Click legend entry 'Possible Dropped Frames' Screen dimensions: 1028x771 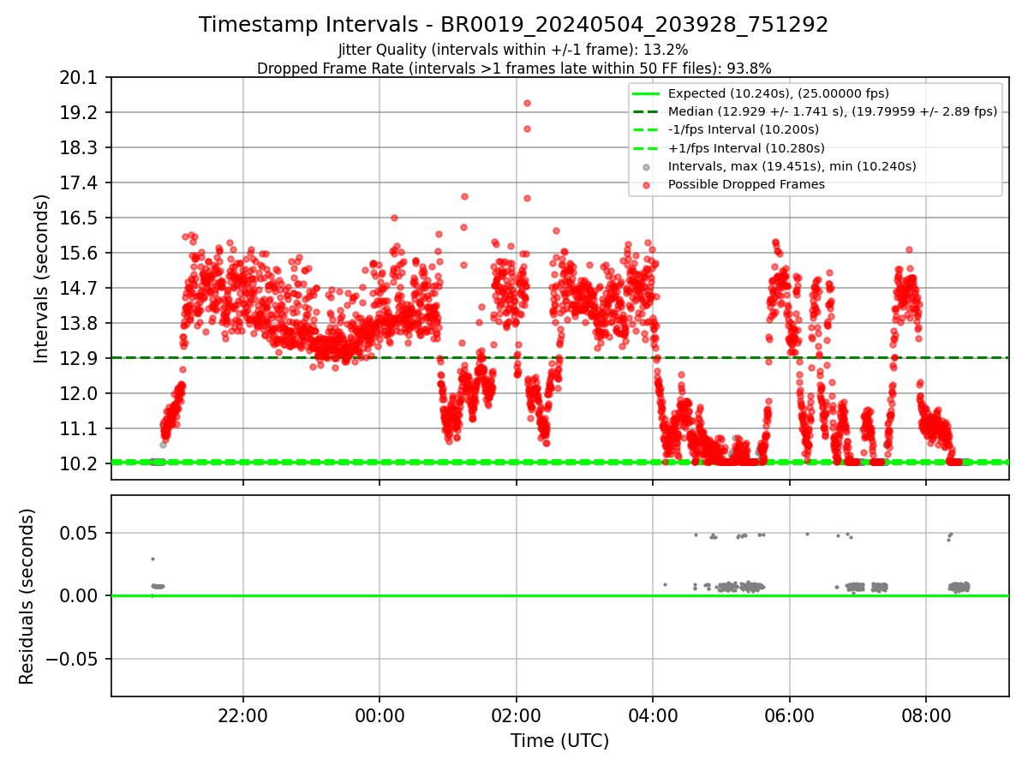click(746, 184)
